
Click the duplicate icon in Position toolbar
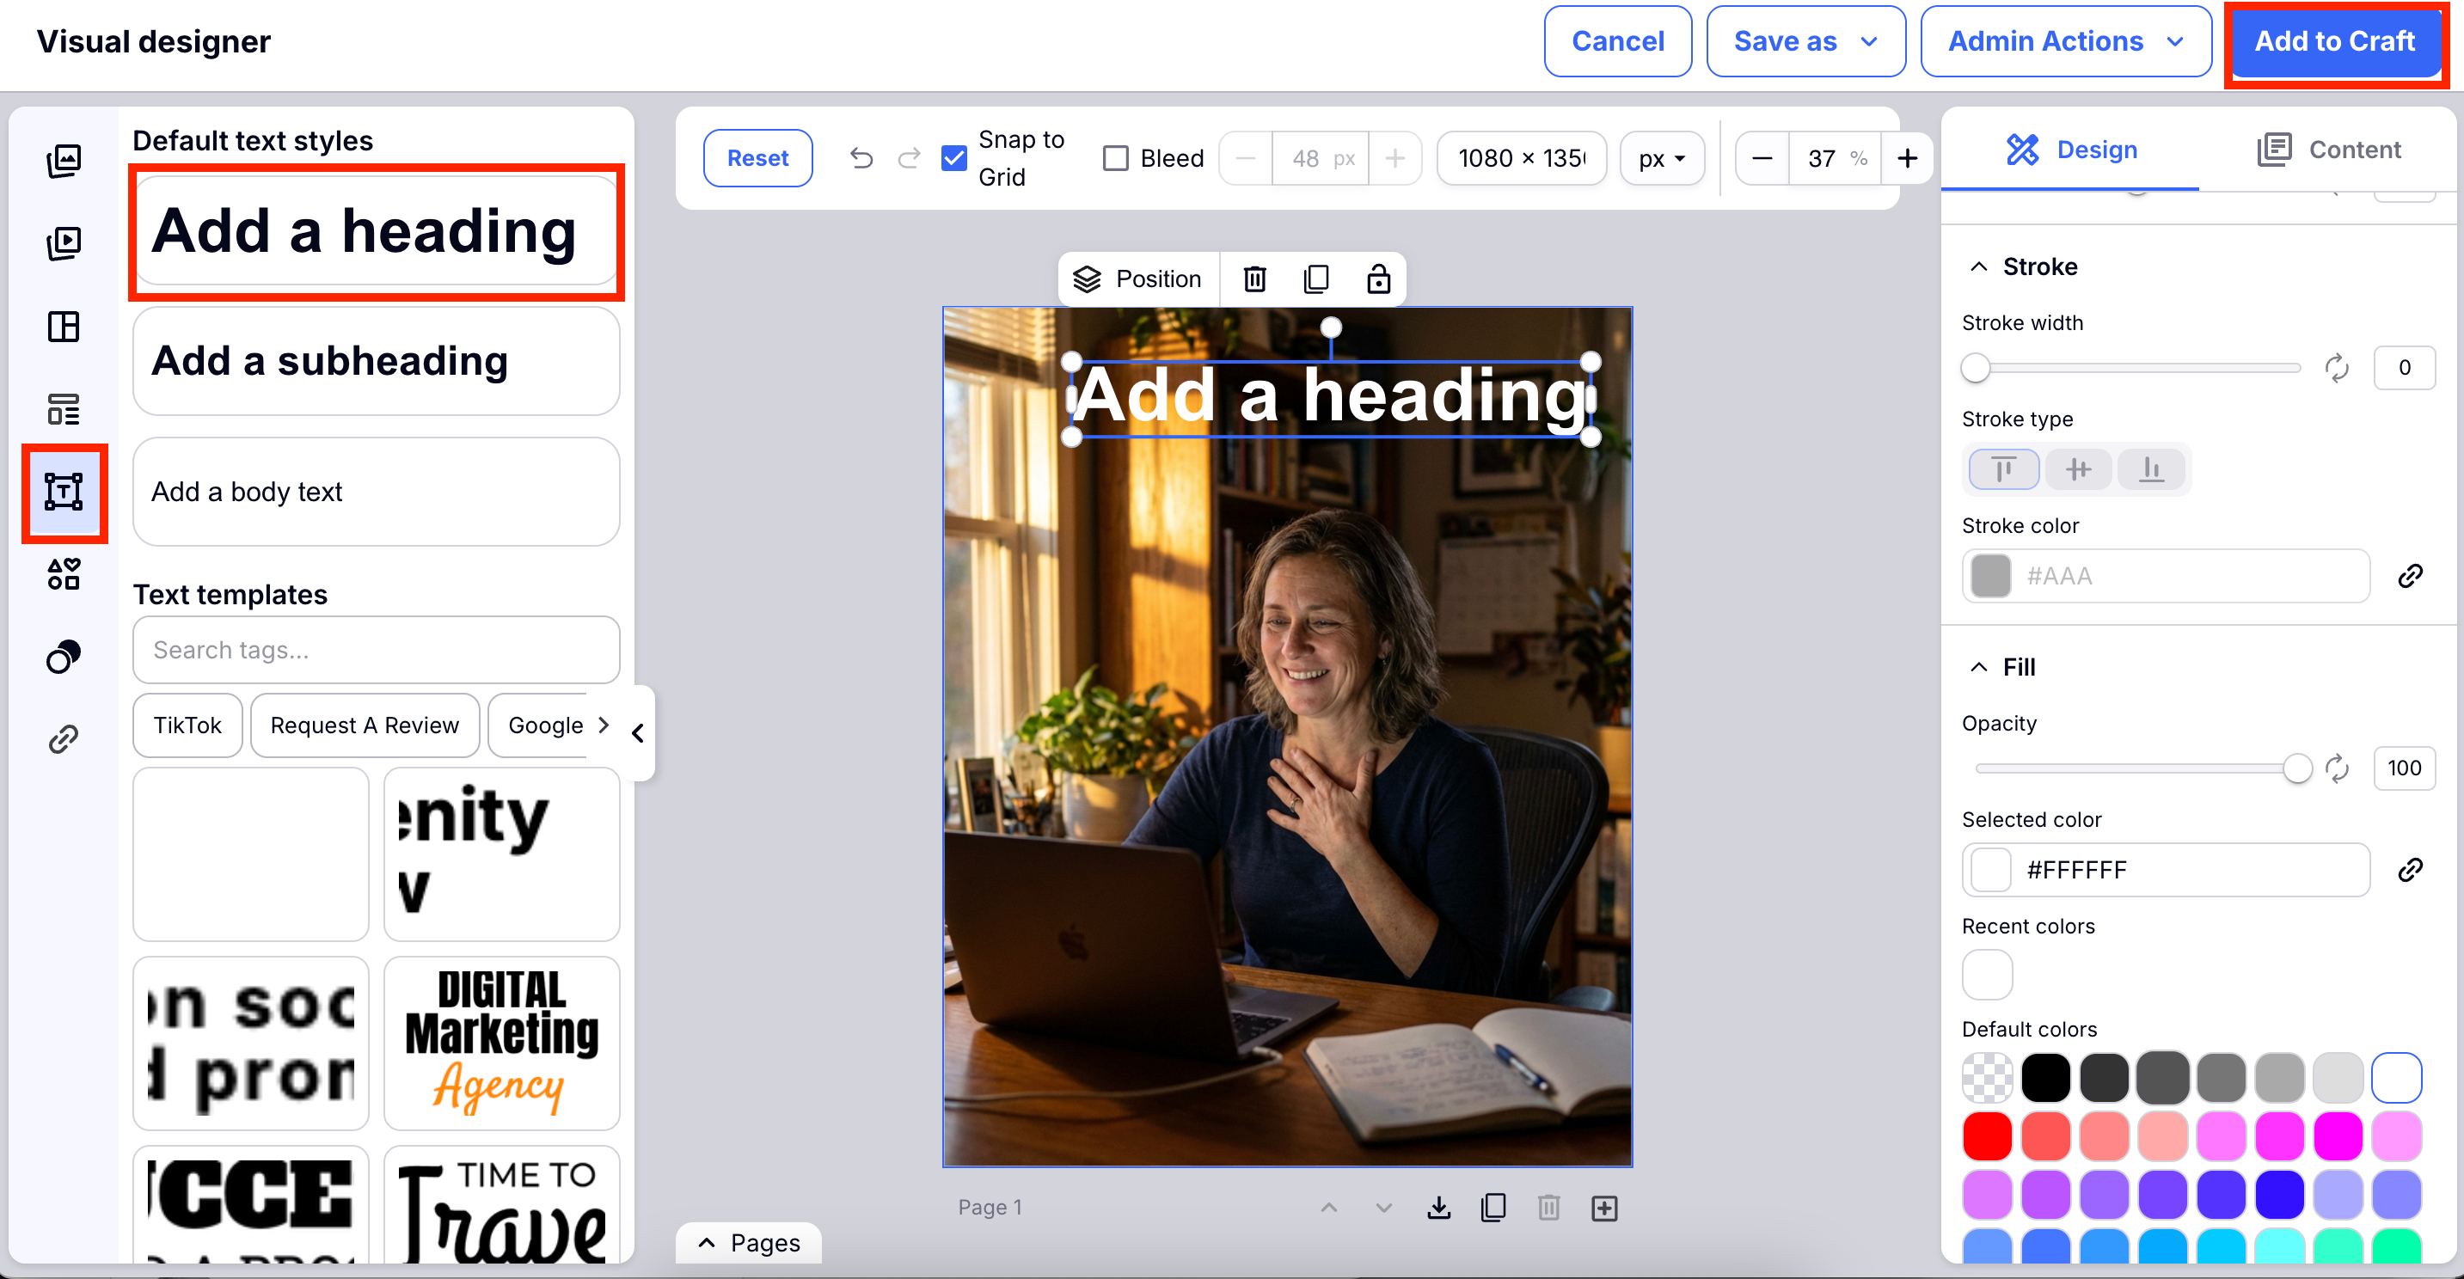pos(1316,278)
